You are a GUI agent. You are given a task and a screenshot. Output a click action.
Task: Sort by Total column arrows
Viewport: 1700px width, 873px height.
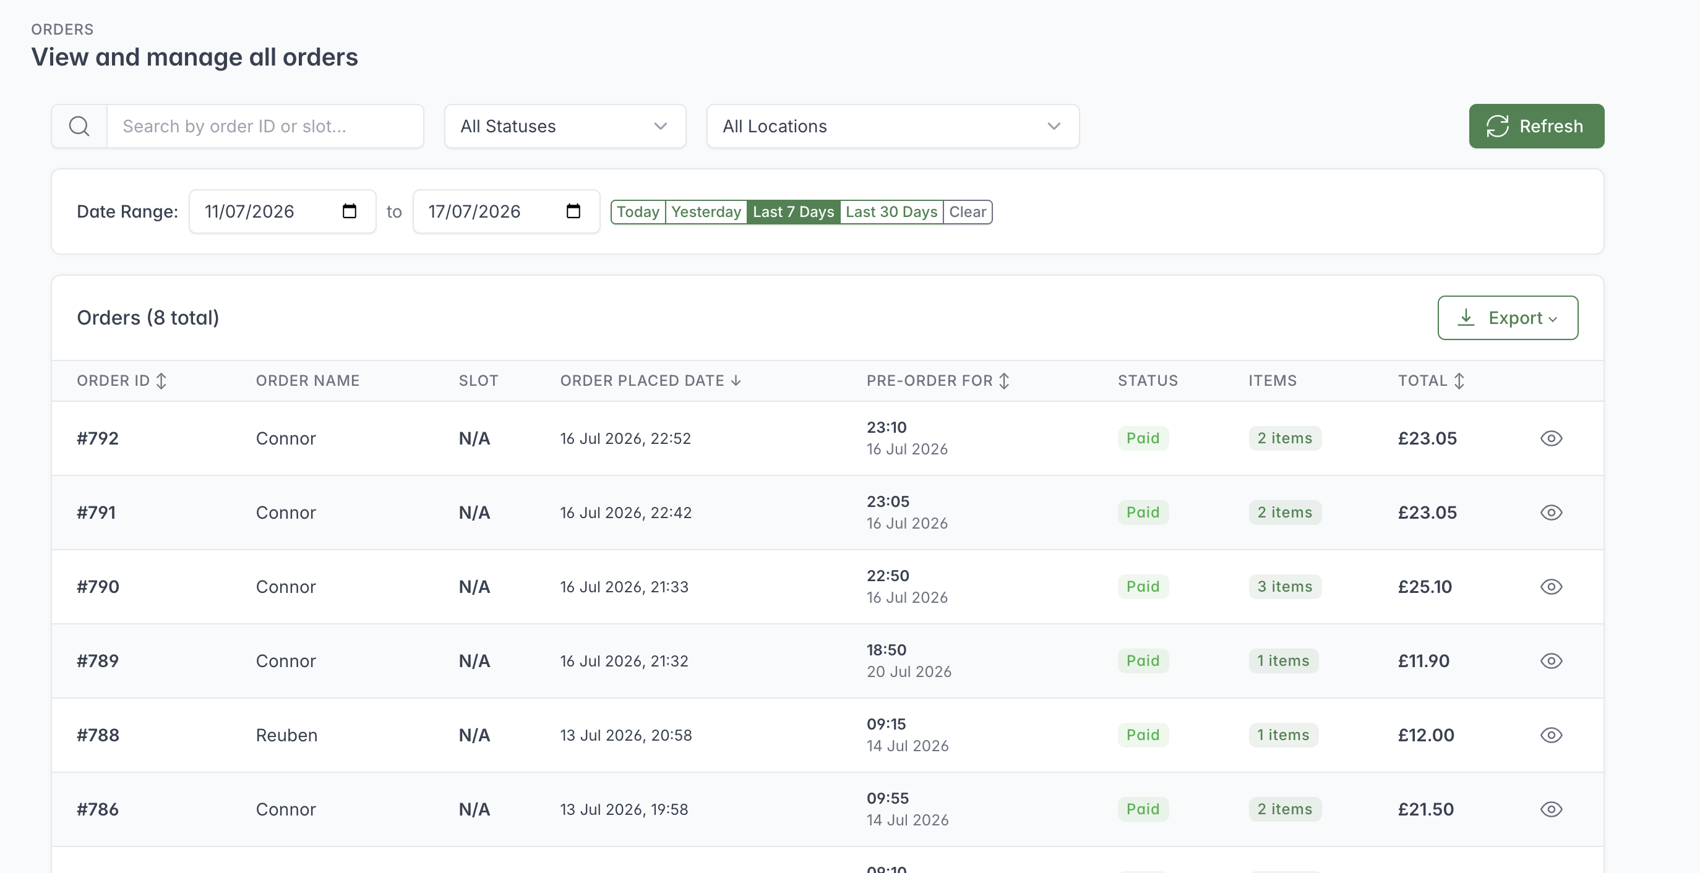point(1459,380)
